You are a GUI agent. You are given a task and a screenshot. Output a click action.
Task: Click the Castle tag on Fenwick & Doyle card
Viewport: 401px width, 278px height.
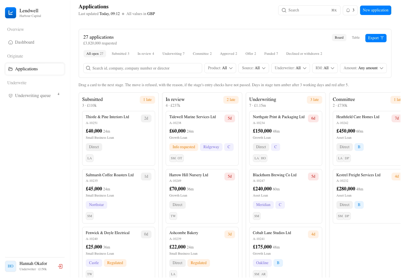94,263
